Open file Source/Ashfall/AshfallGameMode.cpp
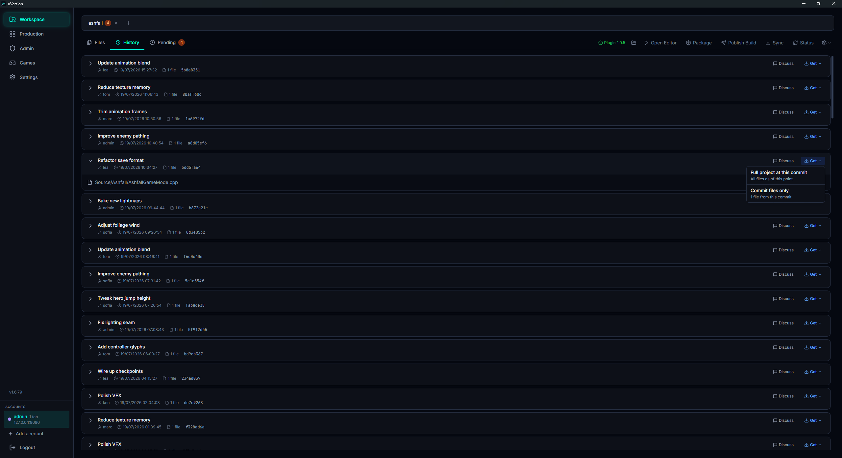Image resolution: width=842 pixels, height=458 pixels. tap(136, 182)
